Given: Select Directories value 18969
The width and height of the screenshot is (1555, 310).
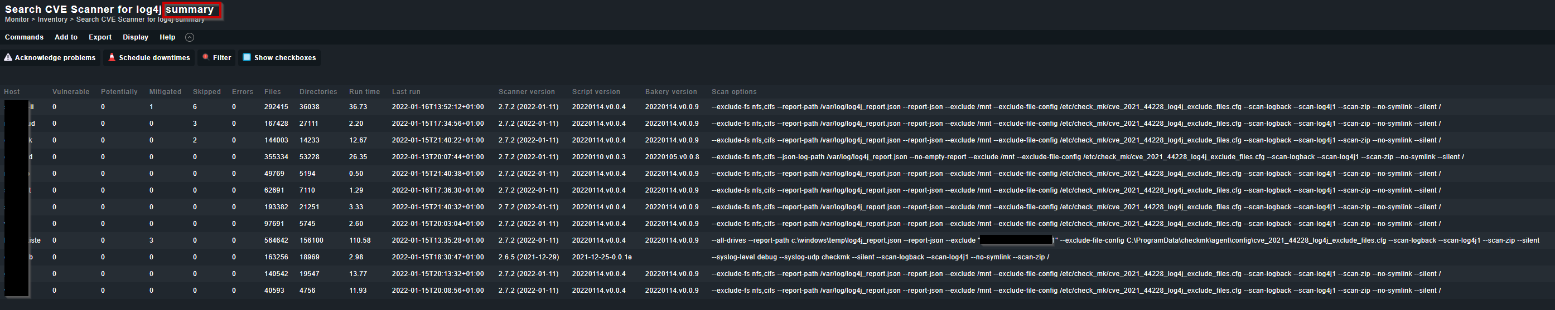Looking at the screenshot, I should click(x=309, y=257).
